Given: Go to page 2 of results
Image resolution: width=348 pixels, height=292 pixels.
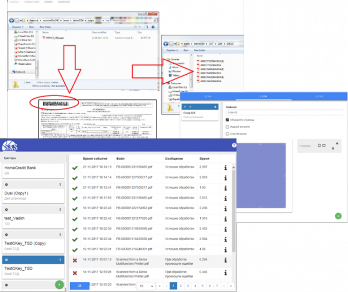Looking at the screenshot, I should [x=181, y=286].
